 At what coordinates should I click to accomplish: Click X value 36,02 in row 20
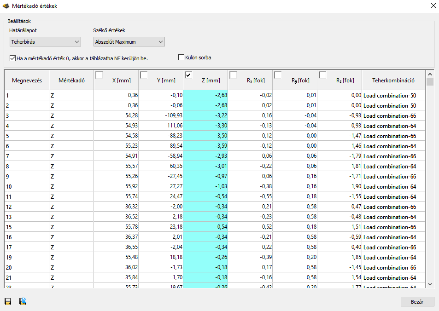(x=116, y=267)
